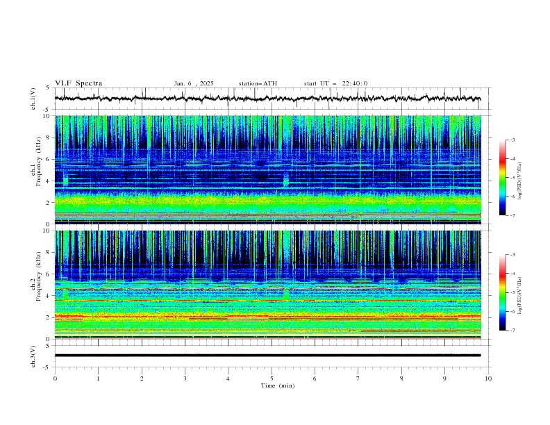The height and width of the screenshot is (425, 550).
Task: Click time axis tick label "8"
Action: (x=401, y=378)
